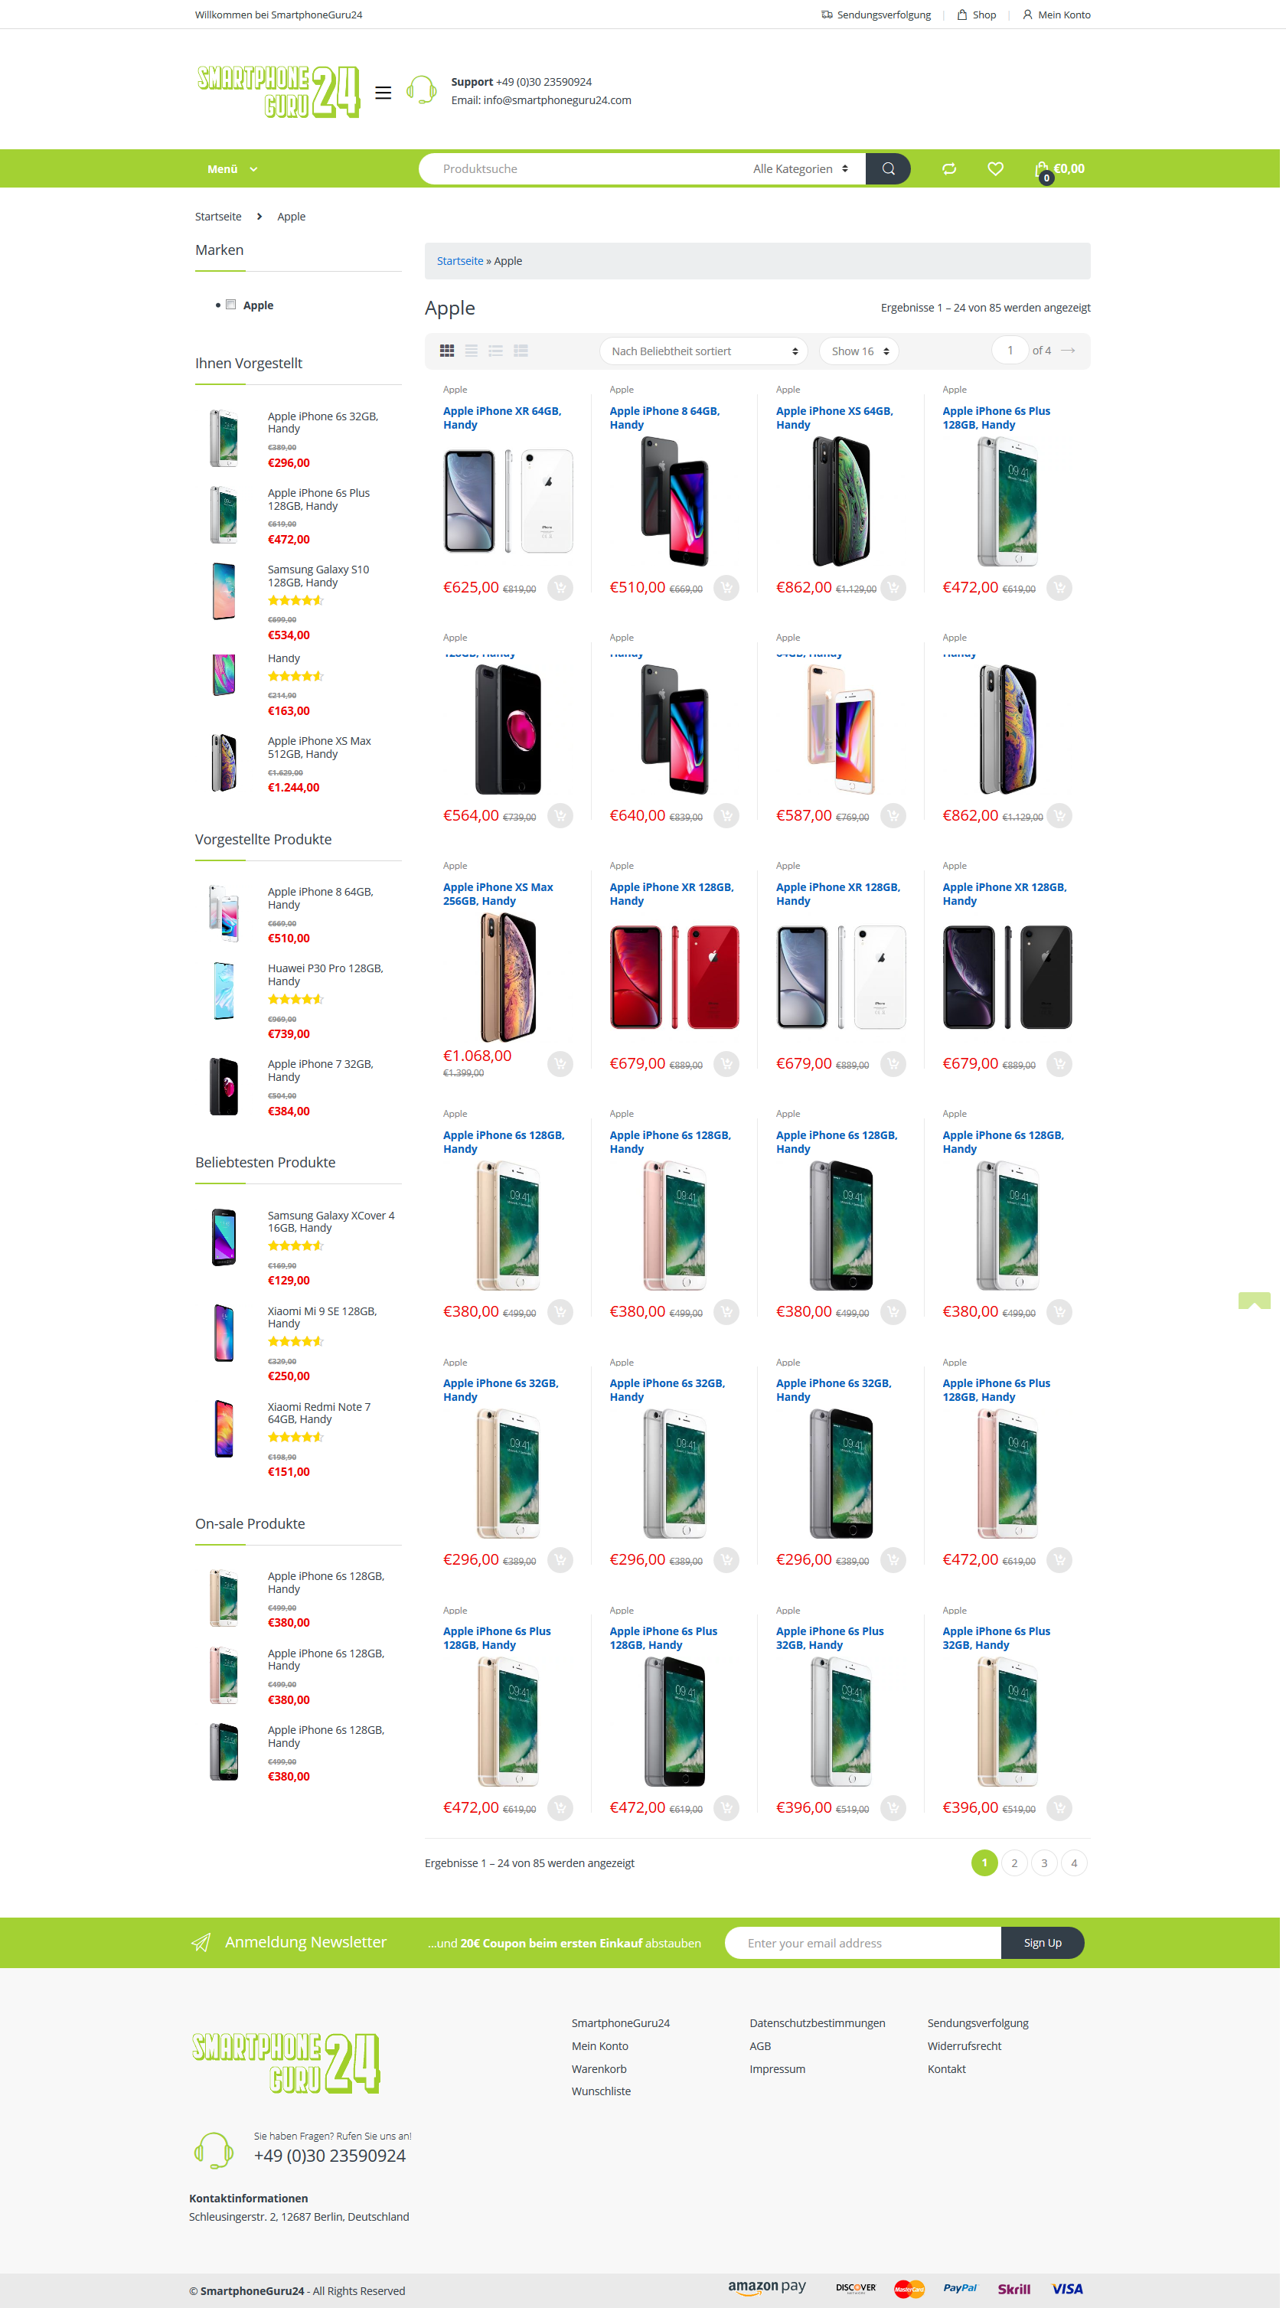Switch to grid view layout
The height and width of the screenshot is (2308, 1286).
click(446, 351)
